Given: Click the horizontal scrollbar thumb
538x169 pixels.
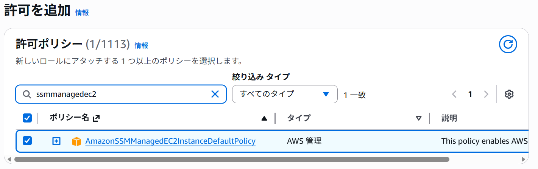Looking at the screenshot, I should tap(231, 159).
